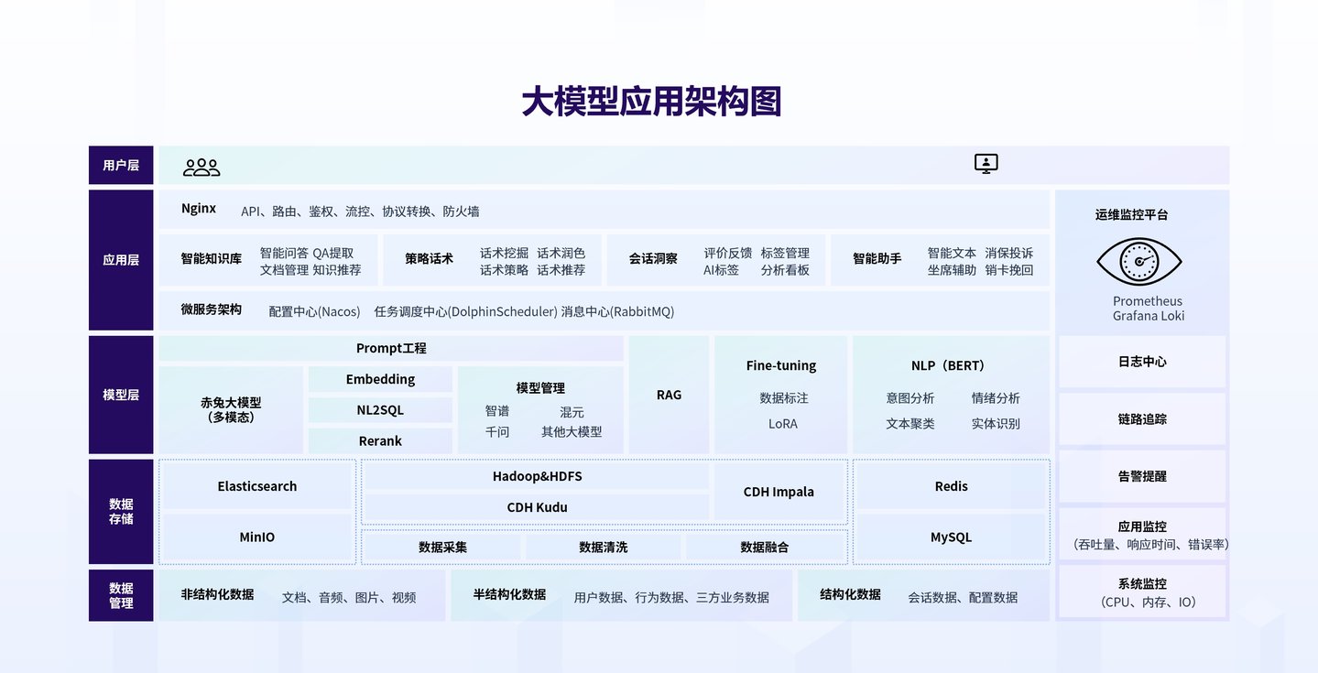
Task: Click the 文档管理 item
Action: tap(284, 270)
